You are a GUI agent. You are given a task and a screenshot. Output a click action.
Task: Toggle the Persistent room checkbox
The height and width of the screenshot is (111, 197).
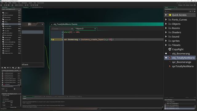(3, 99)
